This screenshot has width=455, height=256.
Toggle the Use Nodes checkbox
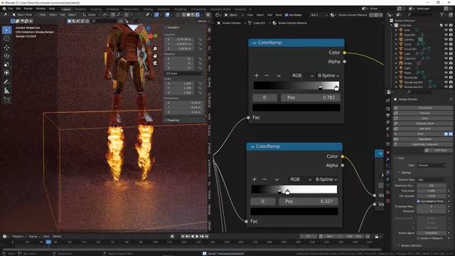click(287, 15)
